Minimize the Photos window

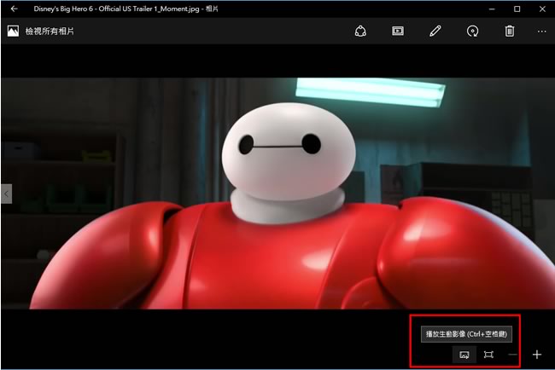coord(492,9)
